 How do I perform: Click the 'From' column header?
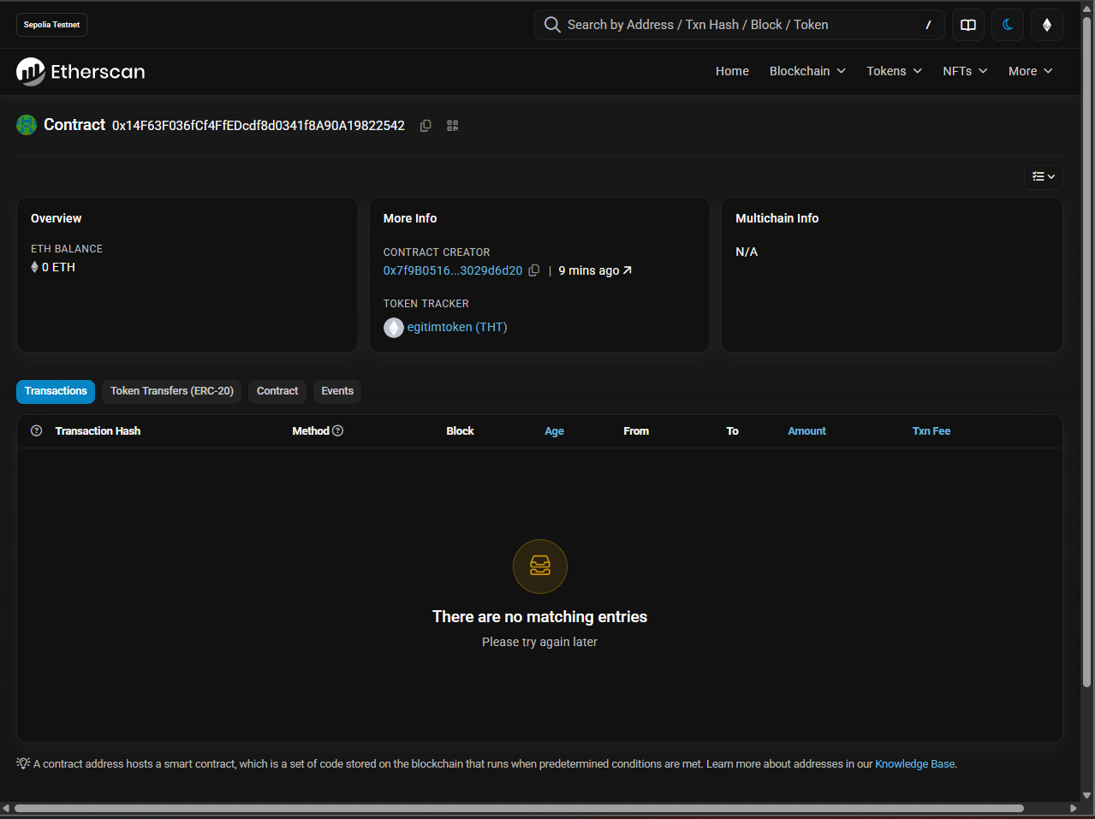pyautogui.click(x=636, y=431)
